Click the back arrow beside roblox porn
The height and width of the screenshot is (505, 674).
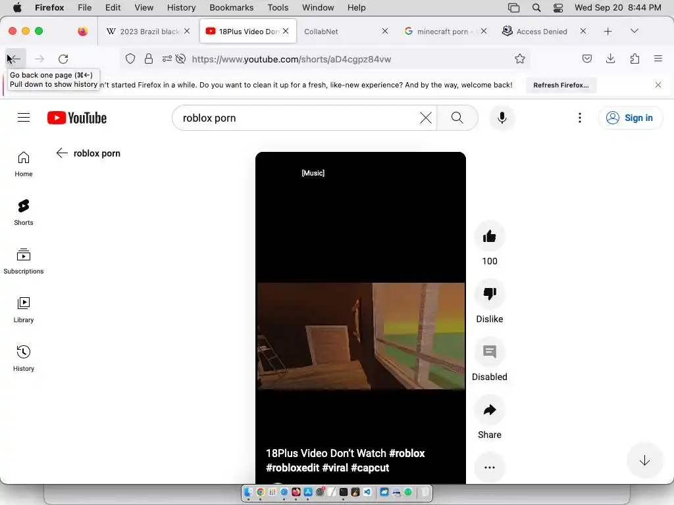[62, 153]
